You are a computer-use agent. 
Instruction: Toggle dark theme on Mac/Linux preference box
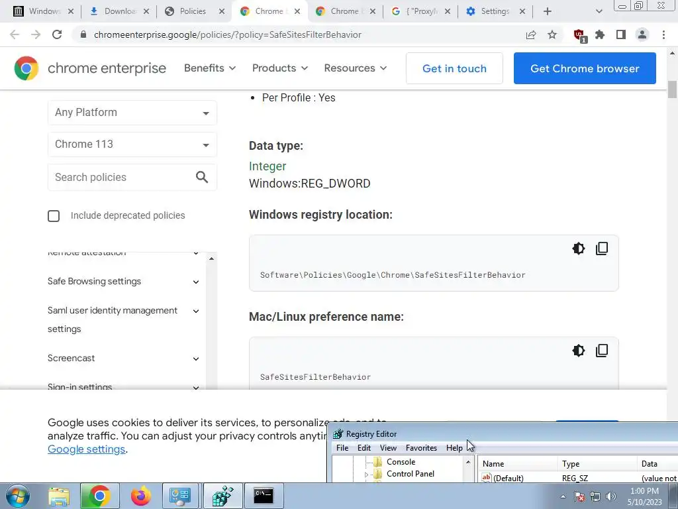point(579,351)
